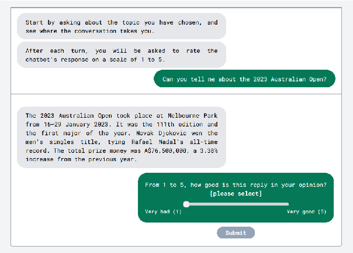This screenshot has height=253, width=353.
Task: Click the chatbot's 2023 Australian Open reply bubble
Action: point(121,137)
